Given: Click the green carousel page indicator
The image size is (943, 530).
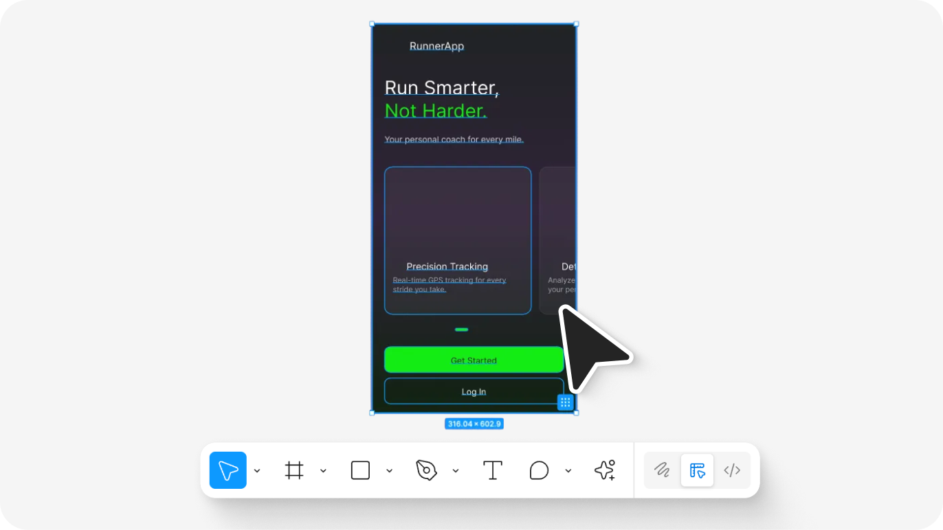Looking at the screenshot, I should pyautogui.click(x=461, y=330).
